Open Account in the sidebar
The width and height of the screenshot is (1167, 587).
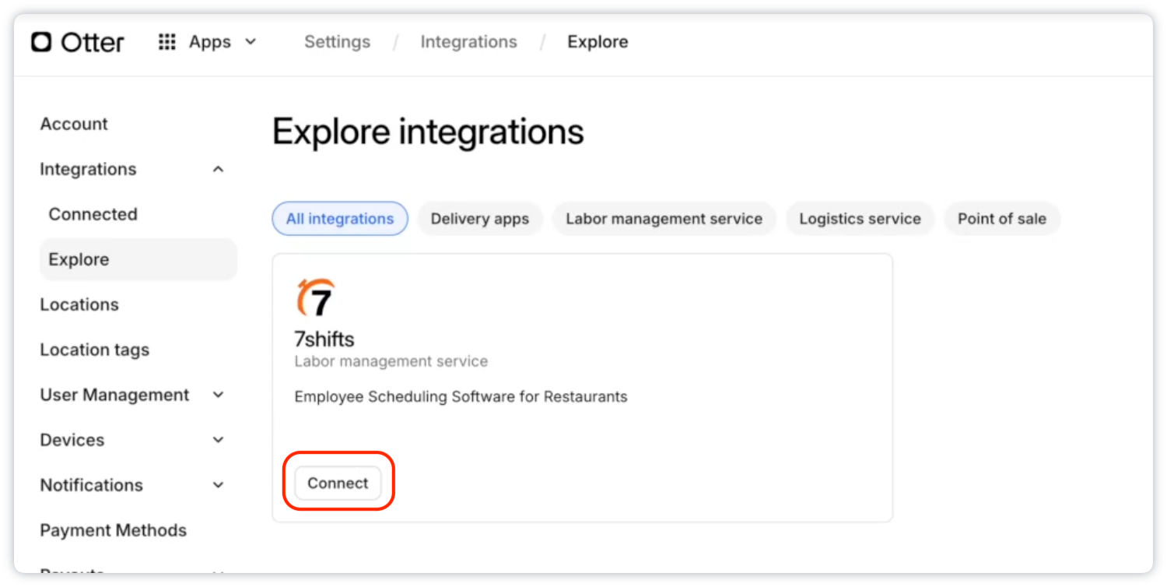[74, 125]
